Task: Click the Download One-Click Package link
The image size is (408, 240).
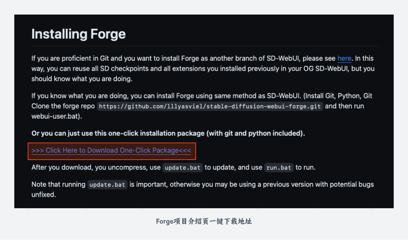Action: coord(111,150)
